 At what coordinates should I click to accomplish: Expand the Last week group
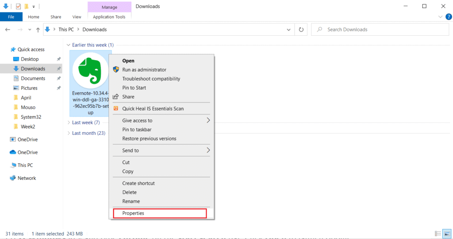point(85,122)
